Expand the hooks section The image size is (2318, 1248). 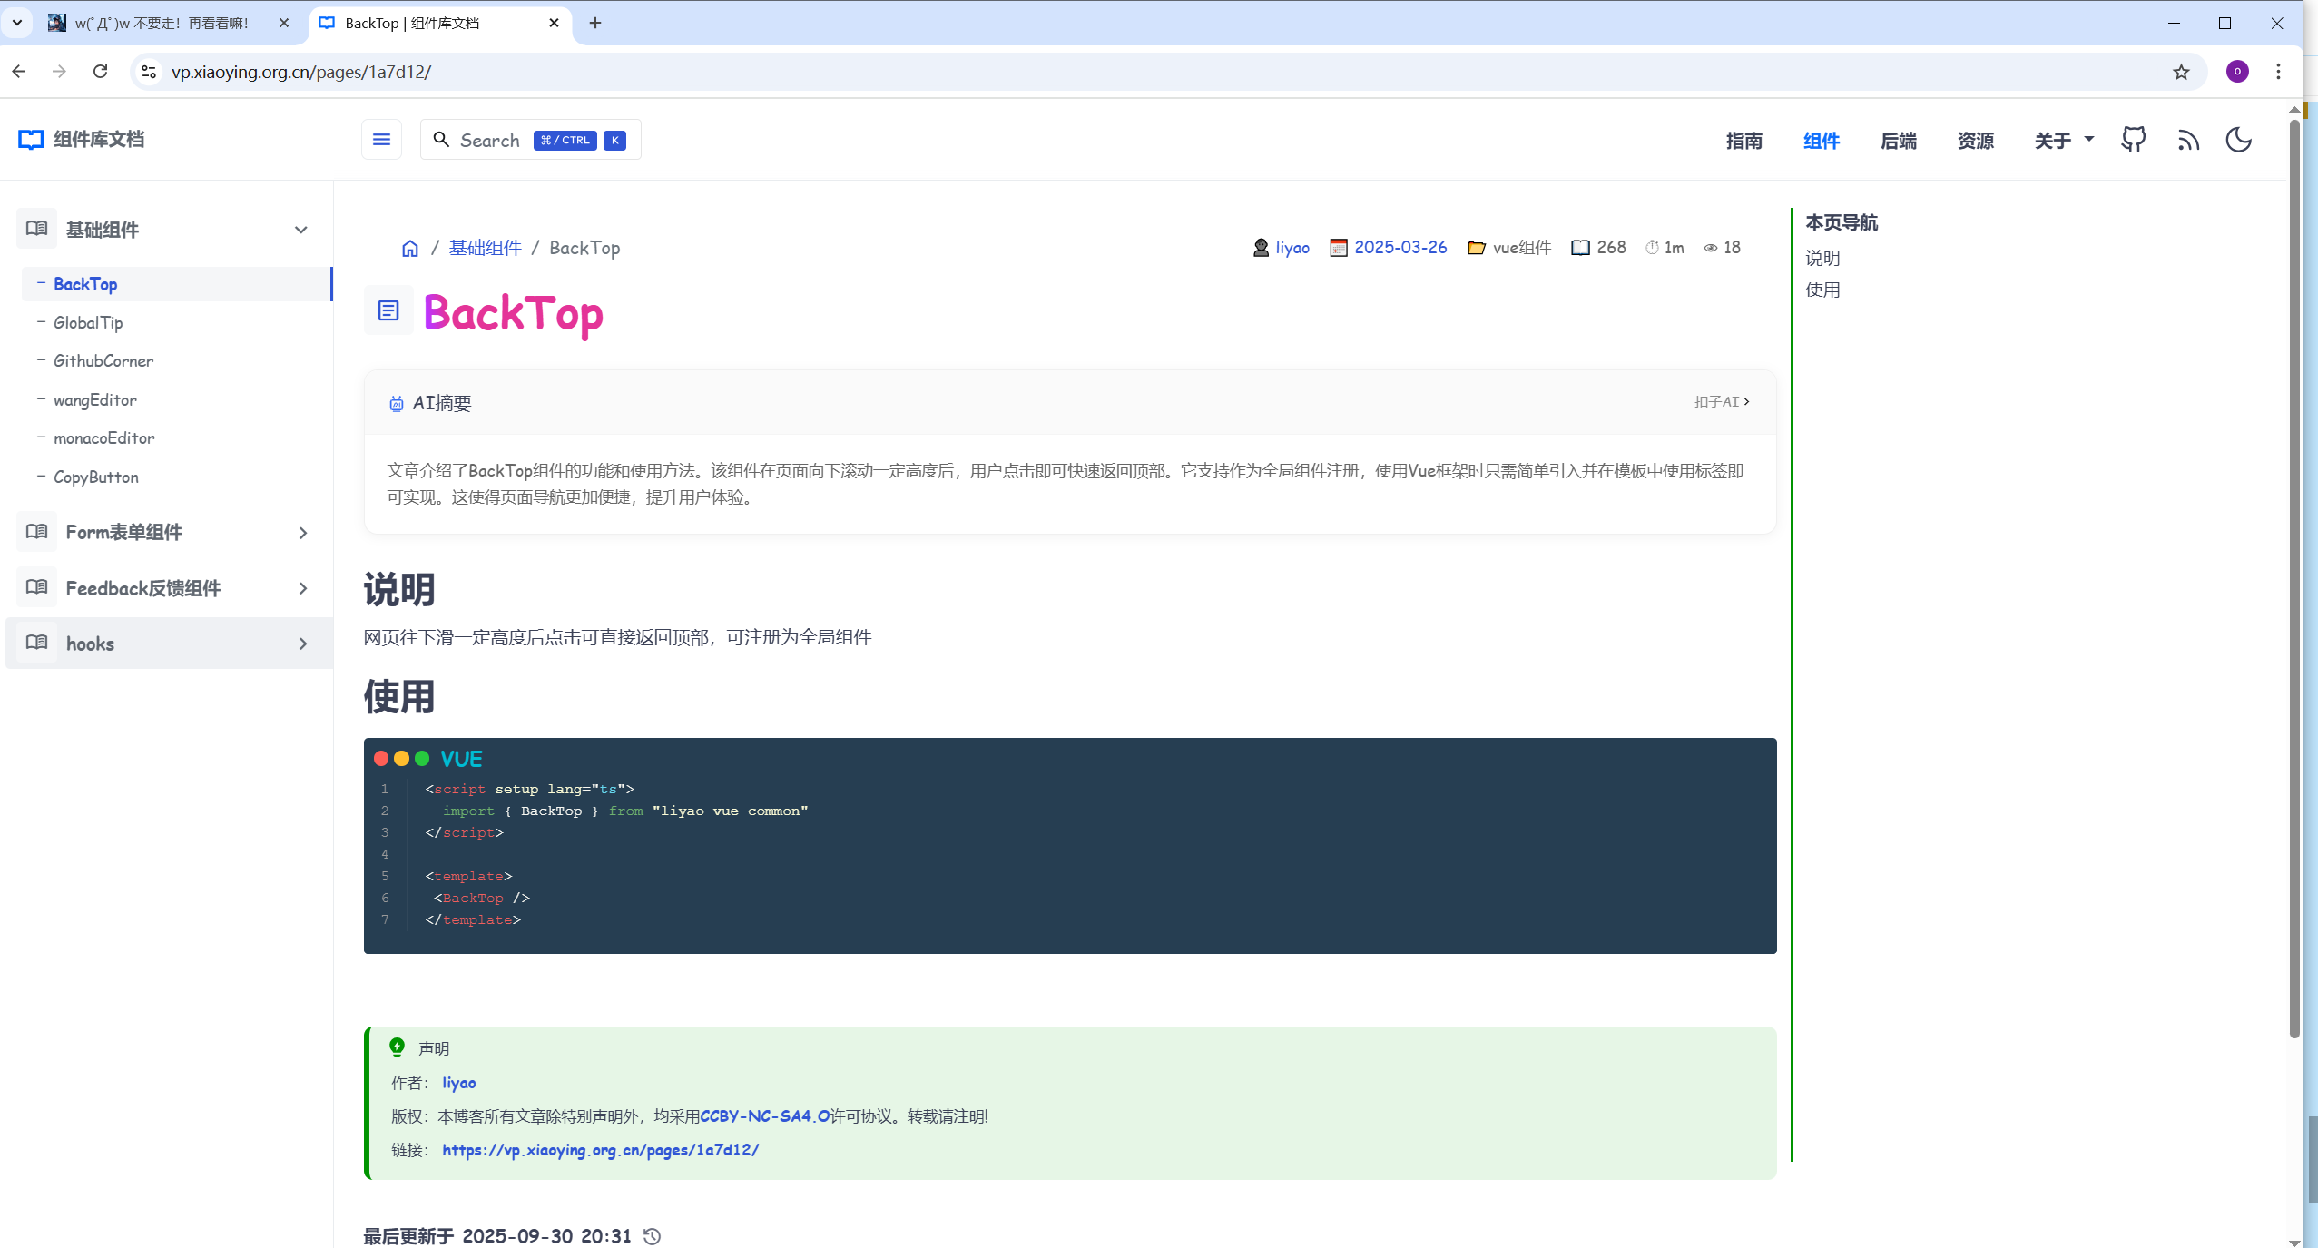(301, 643)
